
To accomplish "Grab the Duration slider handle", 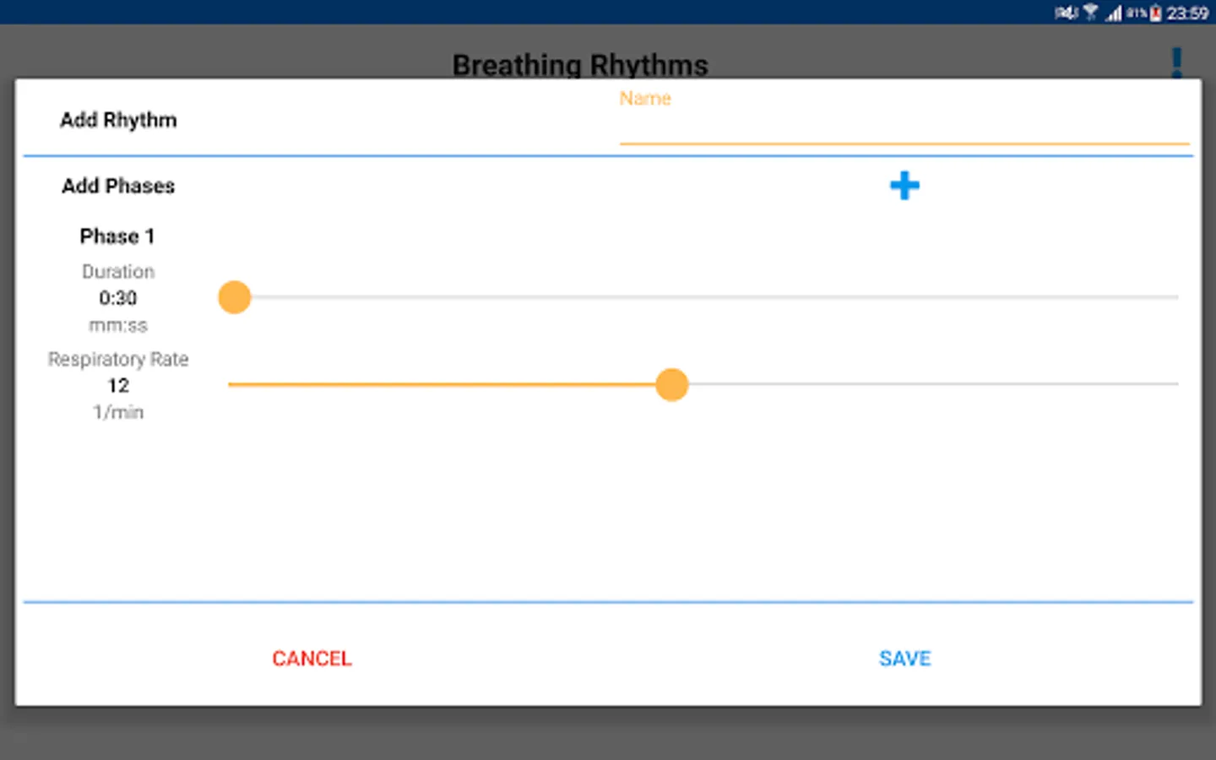I will (235, 297).
